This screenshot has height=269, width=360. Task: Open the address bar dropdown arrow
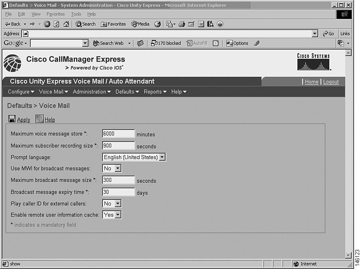(x=315, y=34)
